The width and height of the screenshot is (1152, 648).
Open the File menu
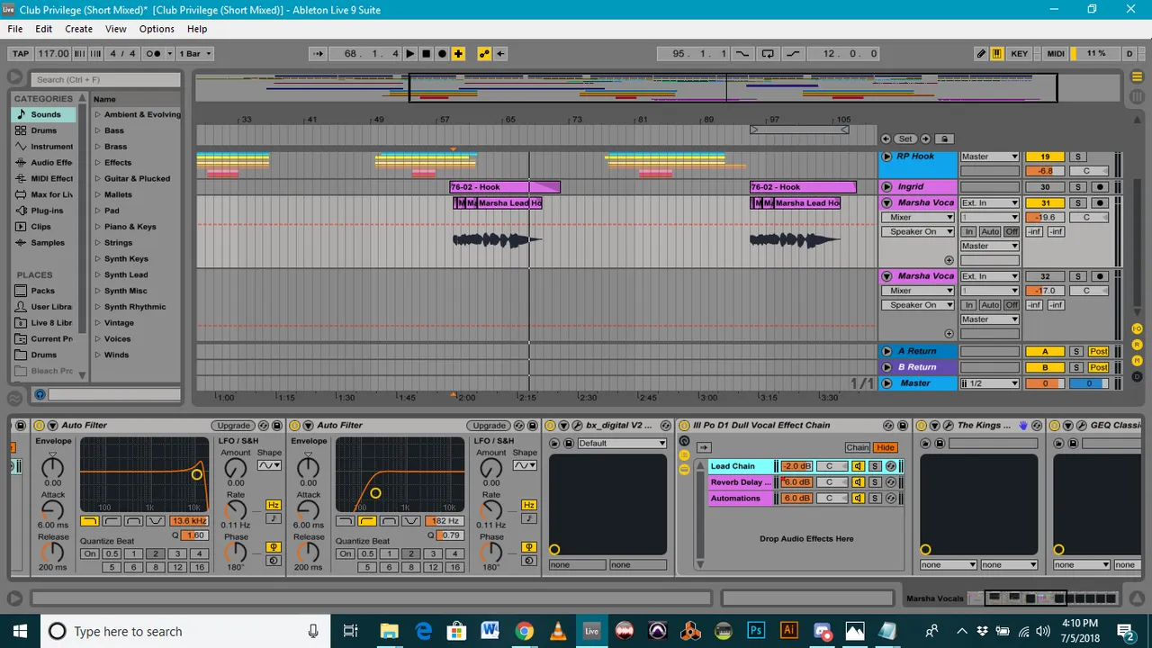point(15,29)
